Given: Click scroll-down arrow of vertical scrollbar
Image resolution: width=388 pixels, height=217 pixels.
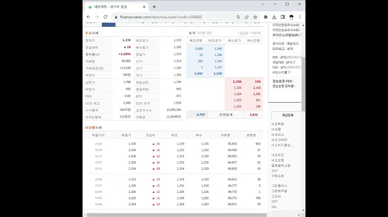Looking at the screenshot, I should (303, 211).
